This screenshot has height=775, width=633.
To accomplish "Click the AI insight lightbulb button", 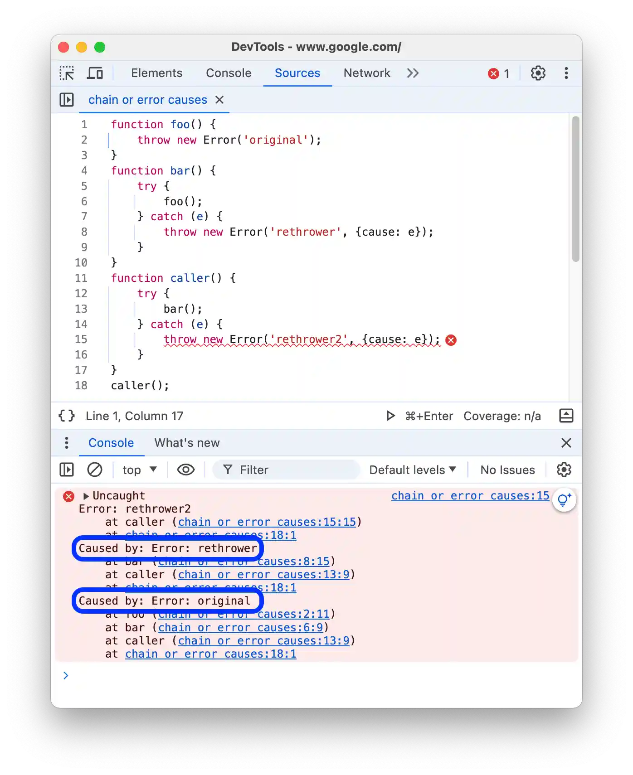I will point(565,500).
